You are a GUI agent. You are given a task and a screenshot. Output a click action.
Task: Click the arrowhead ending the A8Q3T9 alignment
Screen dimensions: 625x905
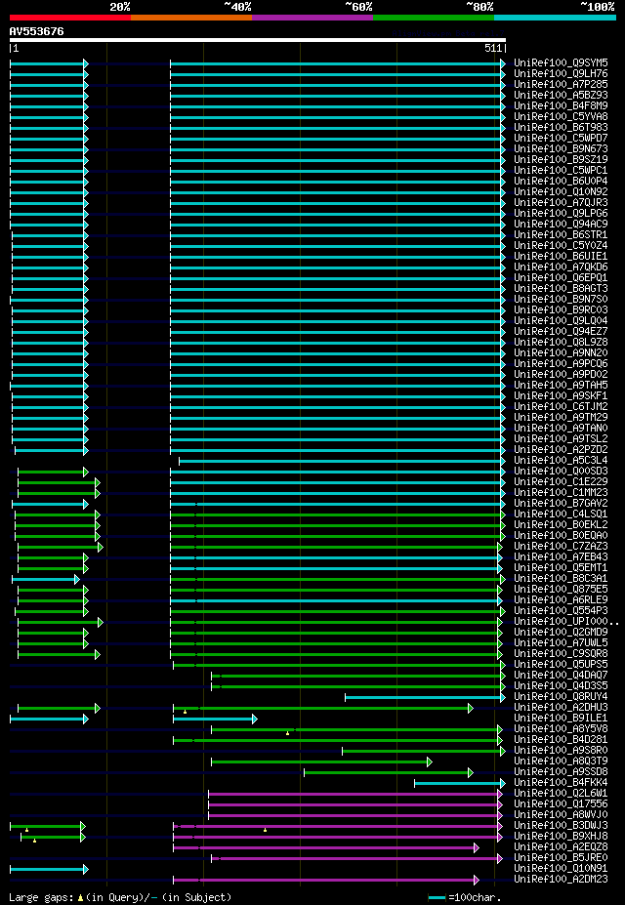click(x=430, y=761)
